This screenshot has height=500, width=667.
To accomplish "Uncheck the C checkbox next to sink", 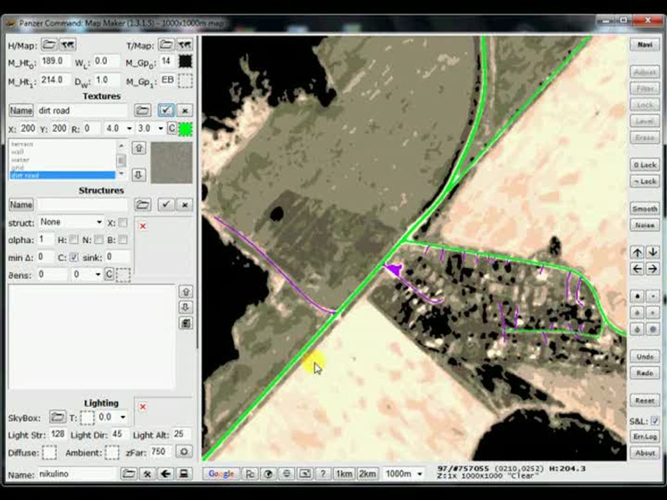I will [x=74, y=257].
